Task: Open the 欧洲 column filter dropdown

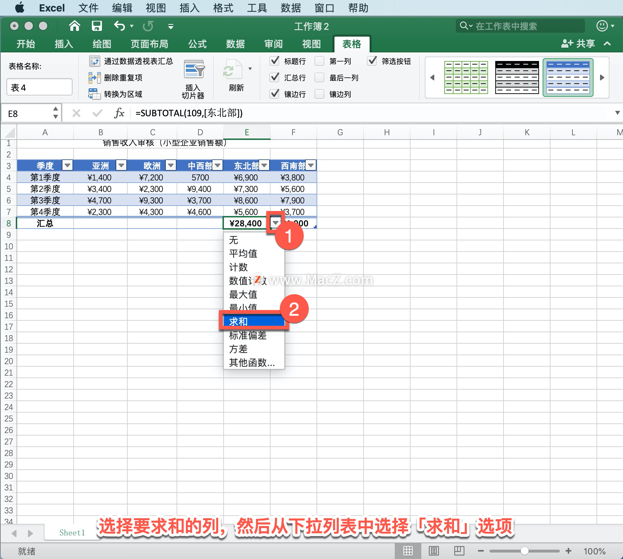Action: pos(171,165)
